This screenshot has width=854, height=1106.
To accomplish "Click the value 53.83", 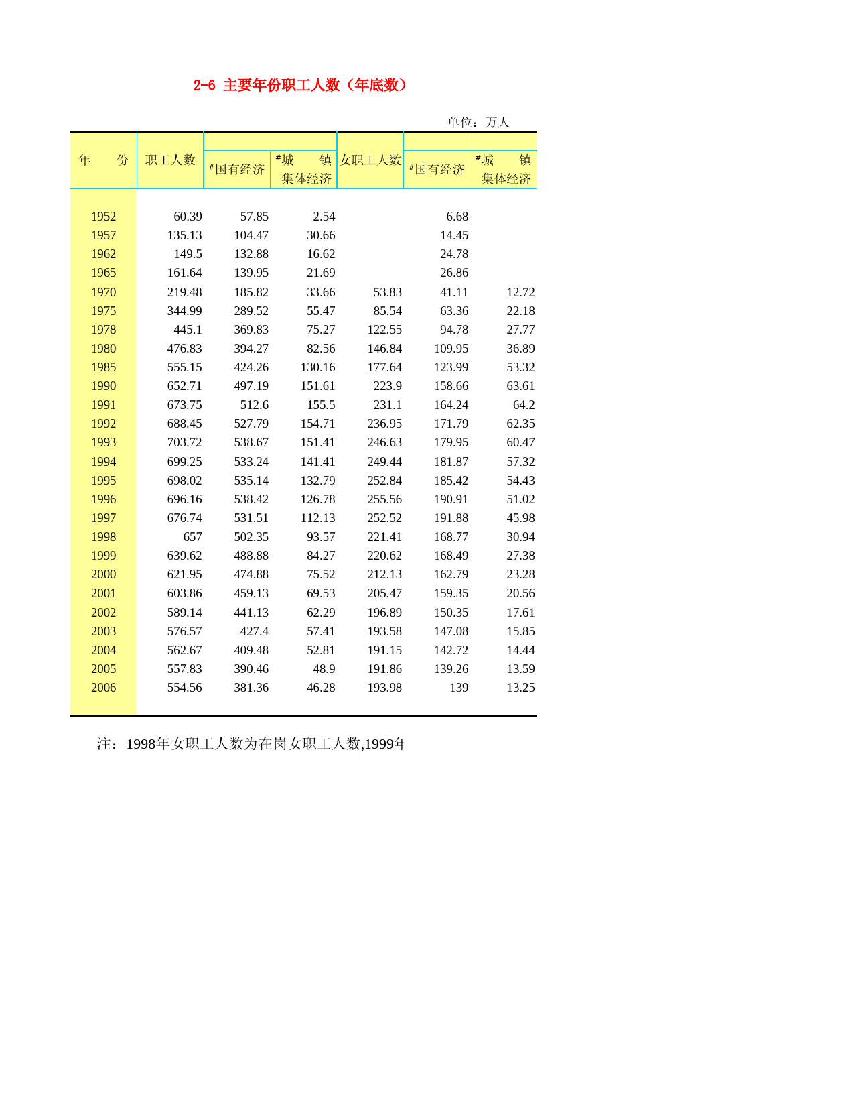I will (388, 292).
